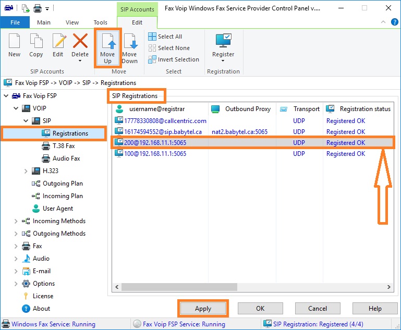The image size is (401, 330).
Task: Click Select None in ribbon
Action: tap(169, 48)
